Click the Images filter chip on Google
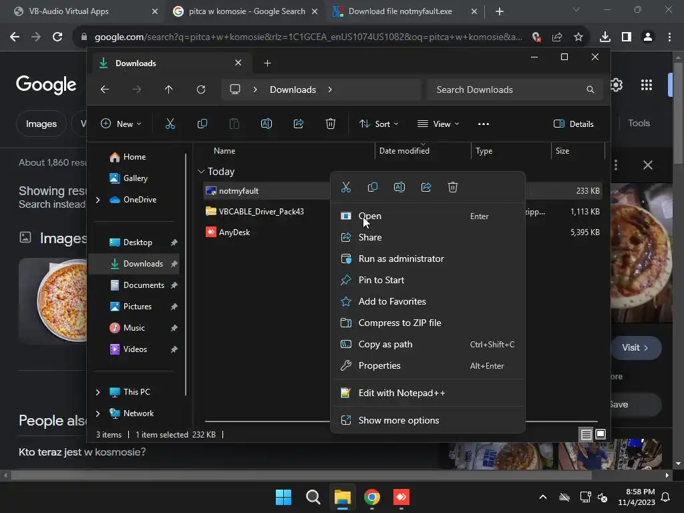Screen dimensions: 684x513 click(x=41, y=124)
